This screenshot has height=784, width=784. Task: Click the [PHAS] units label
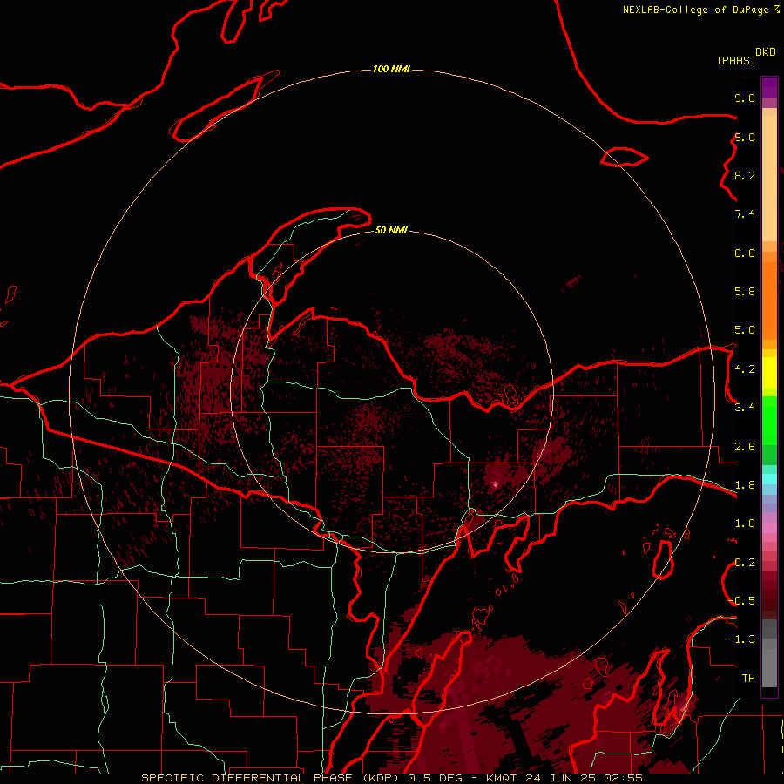736,60
